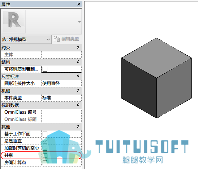
Task: Enable the 共享 checkbox
Action: click(x=45, y=155)
